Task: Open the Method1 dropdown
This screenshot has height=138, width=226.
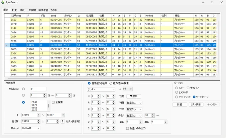Action: click(31, 128)
